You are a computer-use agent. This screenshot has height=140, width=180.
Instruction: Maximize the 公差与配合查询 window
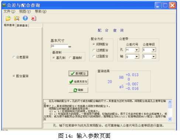coord(165,5)
